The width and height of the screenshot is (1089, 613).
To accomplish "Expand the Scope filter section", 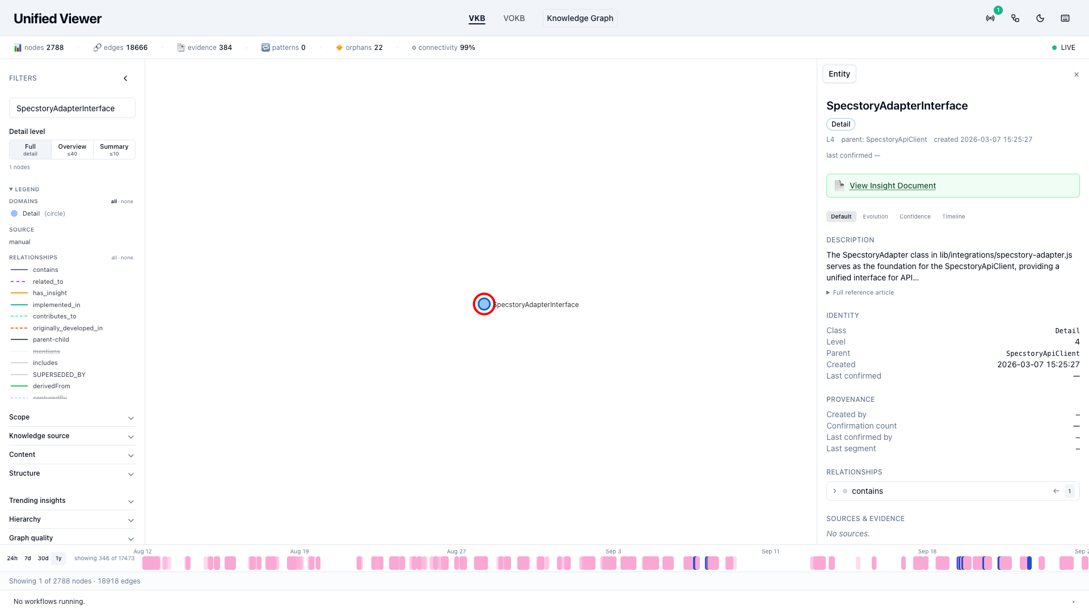I will 72,417.
